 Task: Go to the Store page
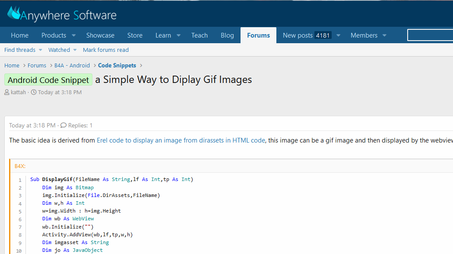click(135, 35)
